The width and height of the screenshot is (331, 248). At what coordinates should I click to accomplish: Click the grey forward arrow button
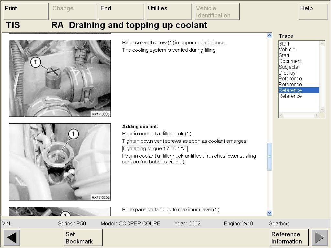(319, 238)
